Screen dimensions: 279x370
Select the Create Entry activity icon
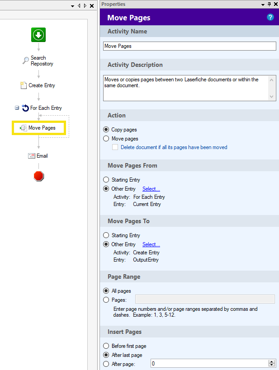[24, 85]
